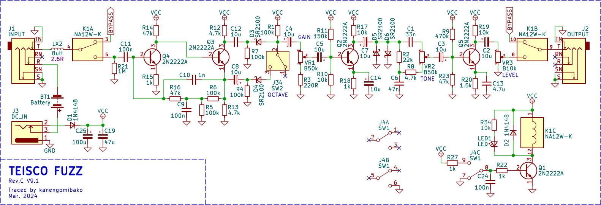This screenshot has height=205, width=601.
Task: Select the Q1 relay driver transistor
Action: 528,171
